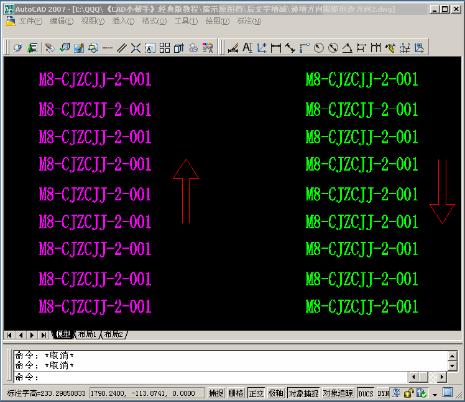Open the 格式(O) menu
The image size is (465, 402).
pyautogui.click(x=154, y=21)
